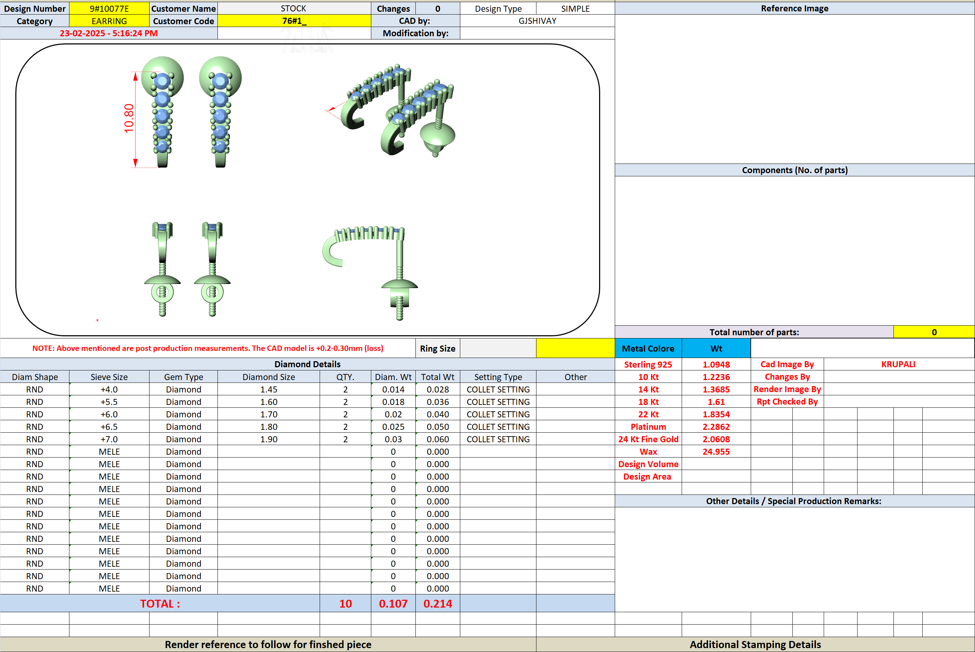Select the TOTAL : label row
Image resolution: width=975 pixels, height=652 pixels.
coord(160,603)
